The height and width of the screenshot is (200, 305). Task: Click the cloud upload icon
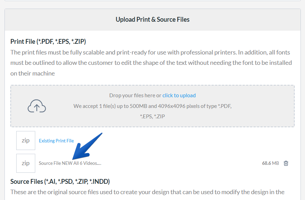click(x=37, y=106)
